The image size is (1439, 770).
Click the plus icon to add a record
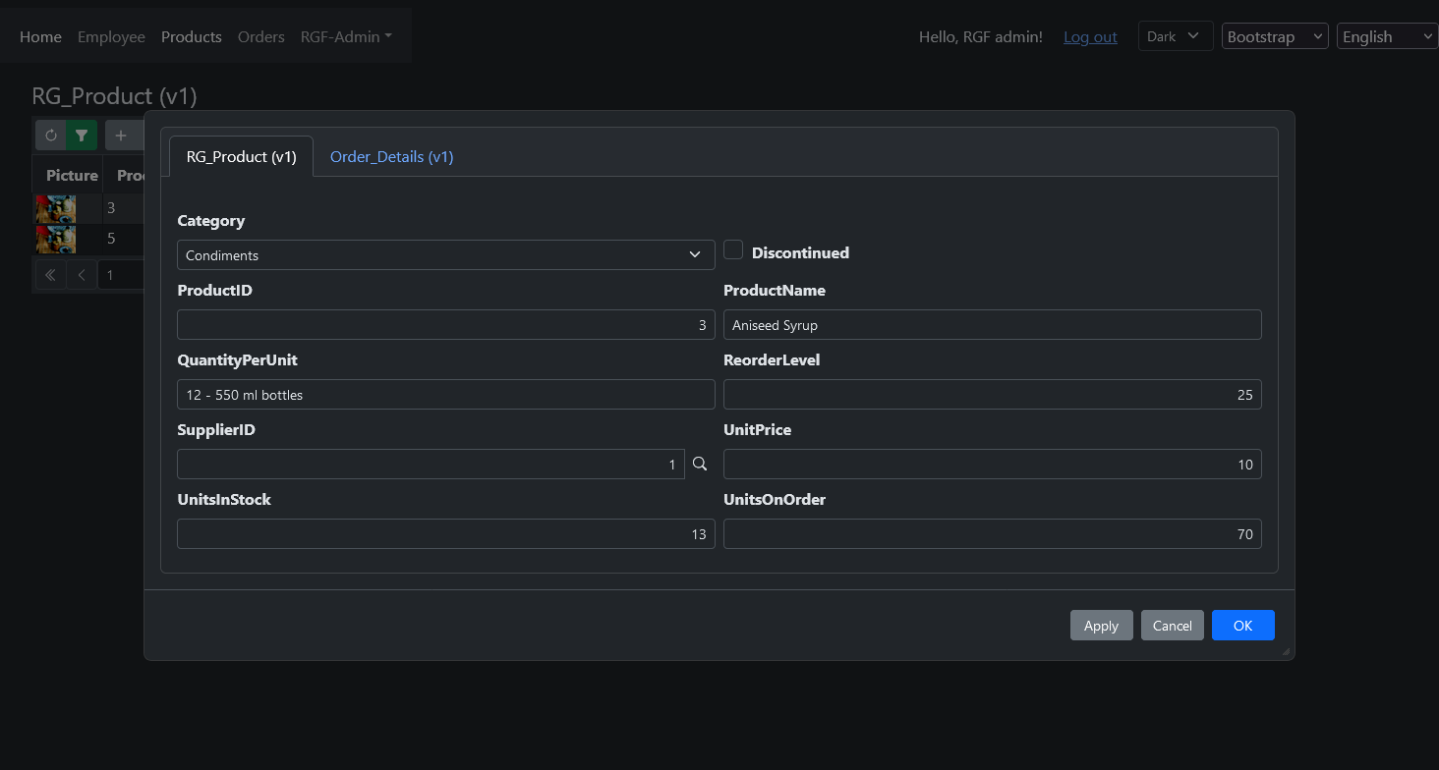121,136
